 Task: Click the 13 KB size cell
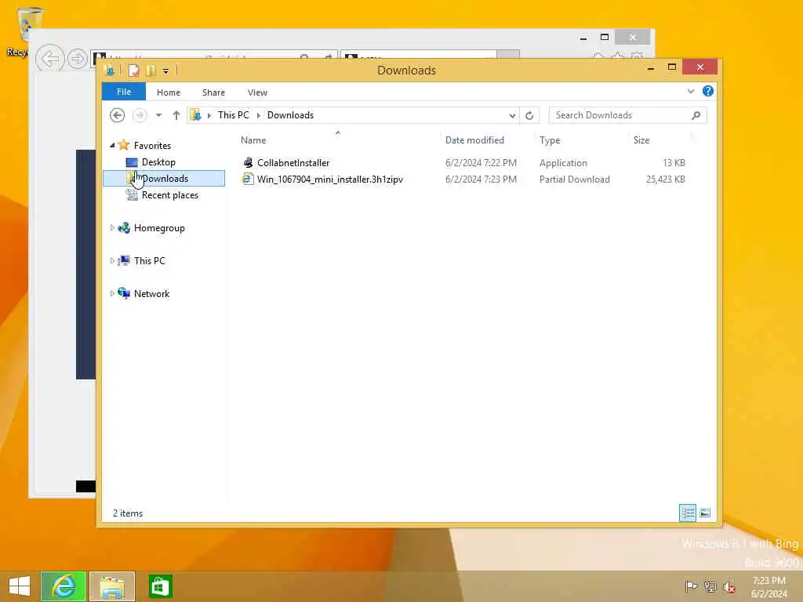click(674, 163)
